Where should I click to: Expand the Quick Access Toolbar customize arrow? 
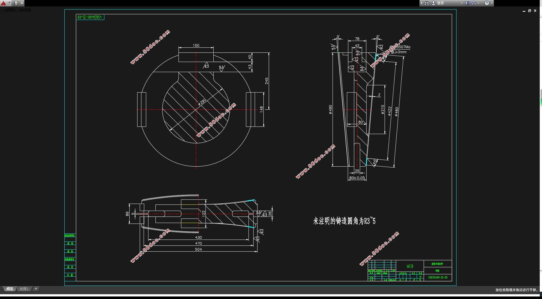click(x=22, y=3)
